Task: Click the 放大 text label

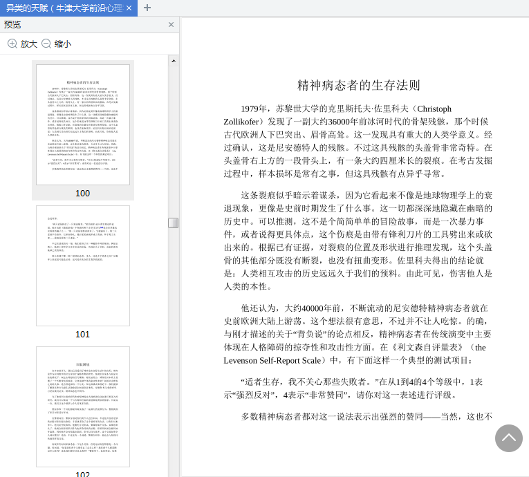Action: [28, 44]
